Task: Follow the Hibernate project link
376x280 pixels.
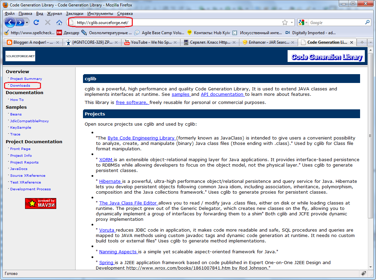Action: [110, 181]
